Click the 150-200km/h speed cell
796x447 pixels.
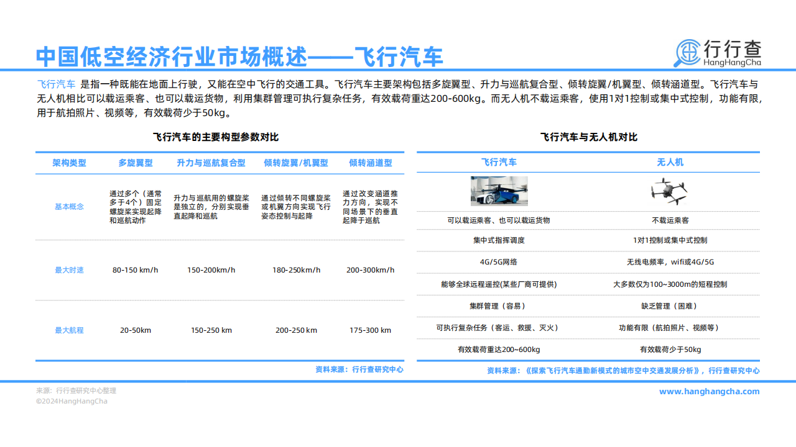pyautogui.click(x=211, y=270)
